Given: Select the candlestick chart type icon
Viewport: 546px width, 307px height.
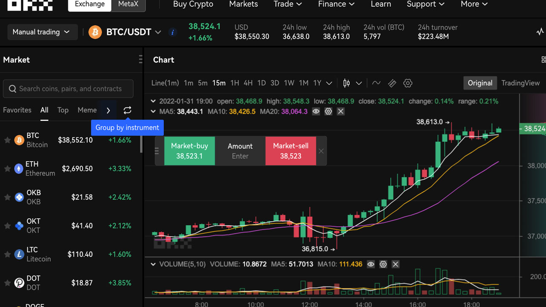Looking at the screenshot, I should [346, 83].
